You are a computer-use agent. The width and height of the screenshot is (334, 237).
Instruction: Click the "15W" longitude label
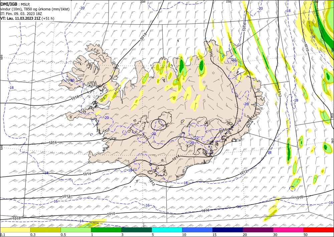228,2
